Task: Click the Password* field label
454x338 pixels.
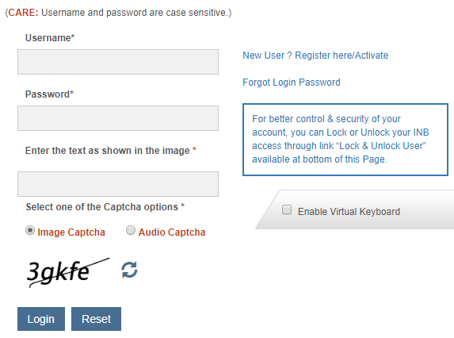Action: pos(49,94)
